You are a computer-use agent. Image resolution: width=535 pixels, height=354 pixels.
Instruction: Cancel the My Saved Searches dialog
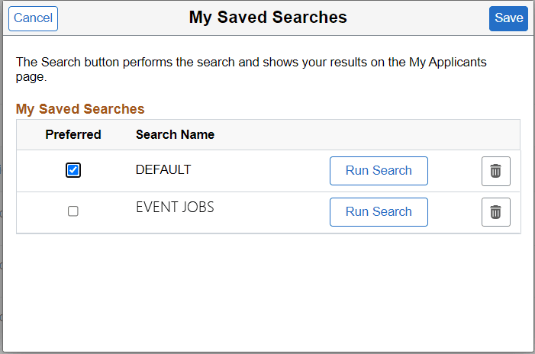33,18
